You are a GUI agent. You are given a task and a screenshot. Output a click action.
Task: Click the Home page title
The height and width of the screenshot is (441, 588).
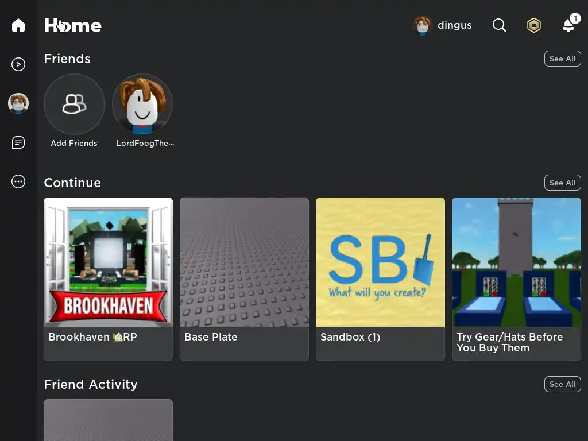73,25
